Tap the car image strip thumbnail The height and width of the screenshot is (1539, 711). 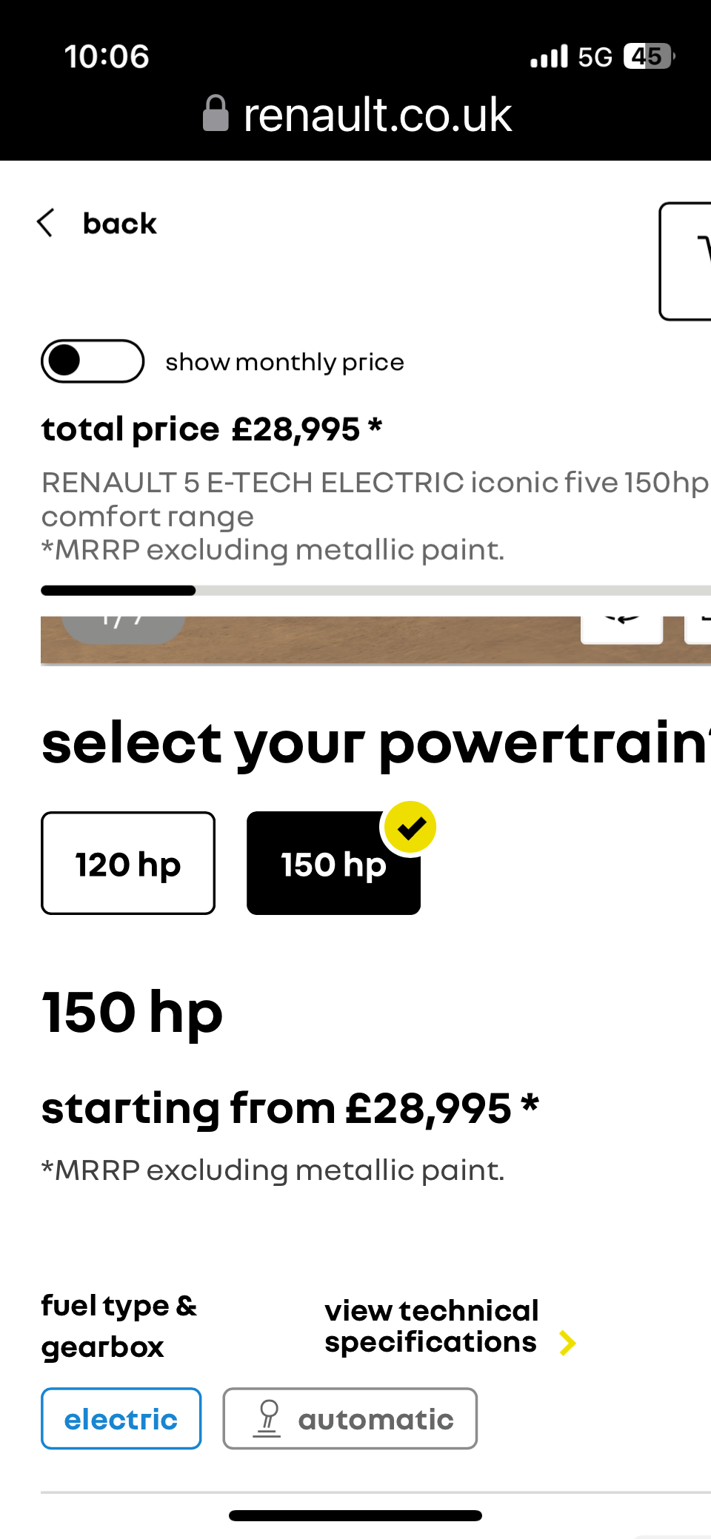[x=370, y=641]
